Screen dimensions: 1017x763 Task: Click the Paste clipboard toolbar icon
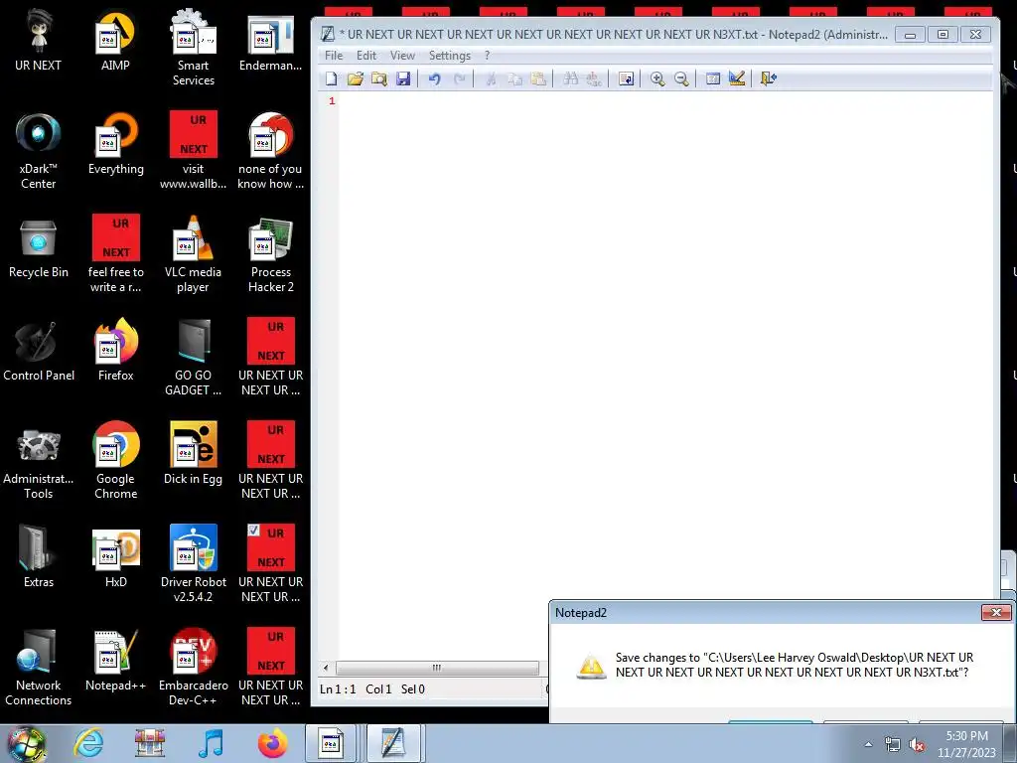pos(538,79)
